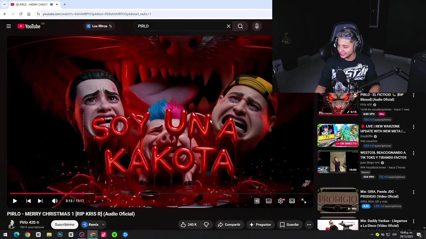This screenshot has height=239, width=426.
Task: Click DiazBiffle channel name
Action: (366, 136)
